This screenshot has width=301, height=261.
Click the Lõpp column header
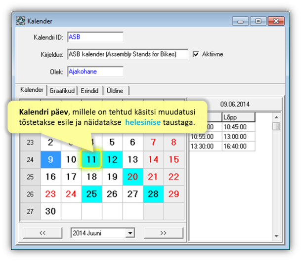point(239,117)
